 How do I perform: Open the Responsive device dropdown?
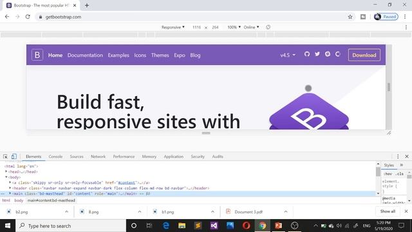[173, 27]
